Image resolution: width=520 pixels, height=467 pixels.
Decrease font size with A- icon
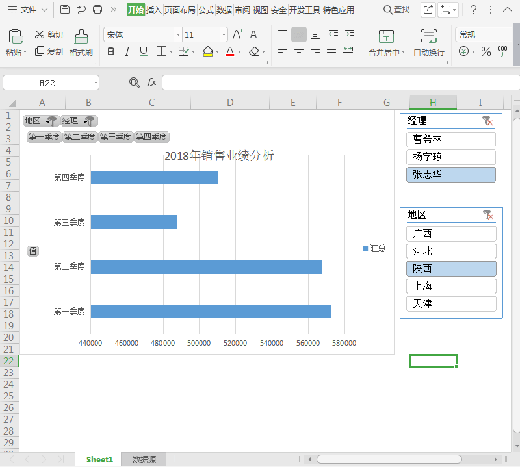tap(254, 34)
